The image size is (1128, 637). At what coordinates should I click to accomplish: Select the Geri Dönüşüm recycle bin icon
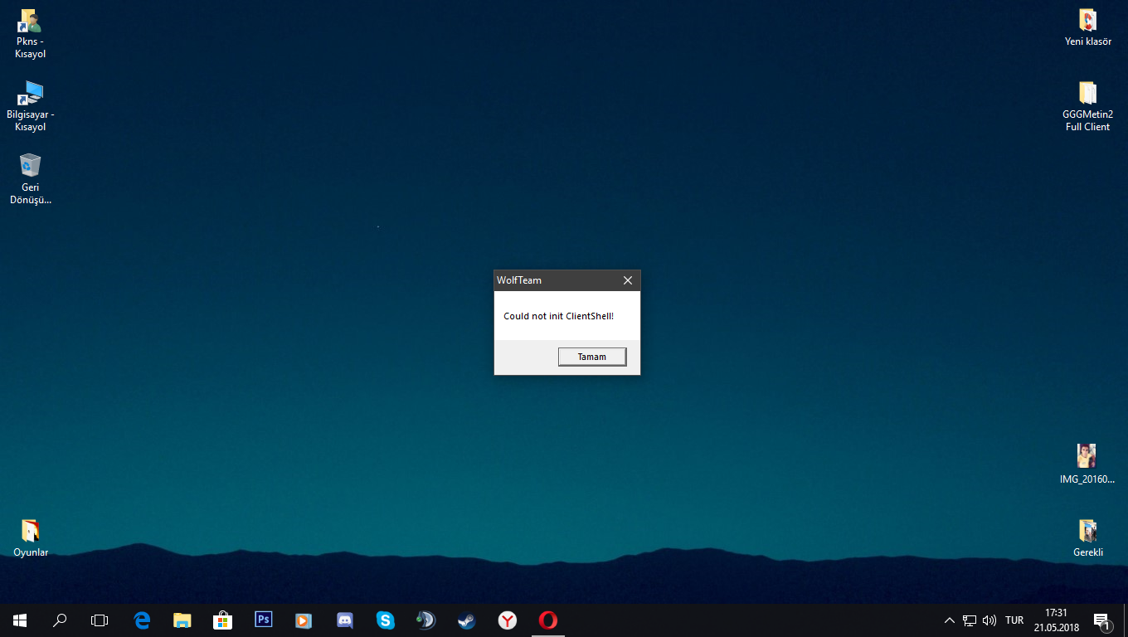pos(31,178)
